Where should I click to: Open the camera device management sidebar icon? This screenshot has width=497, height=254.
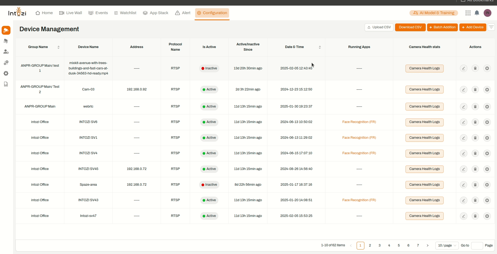[6, 30]
